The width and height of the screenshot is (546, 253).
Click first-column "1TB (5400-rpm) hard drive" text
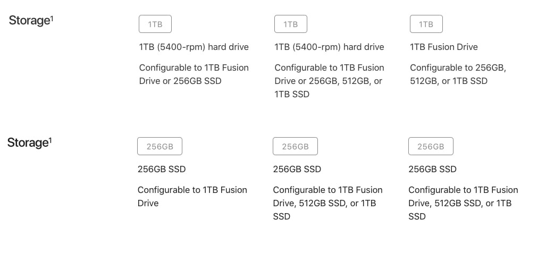click(194, 47)
